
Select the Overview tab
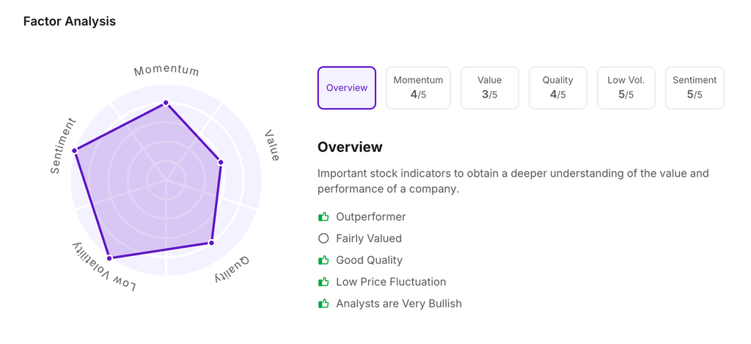click(347, 88)
